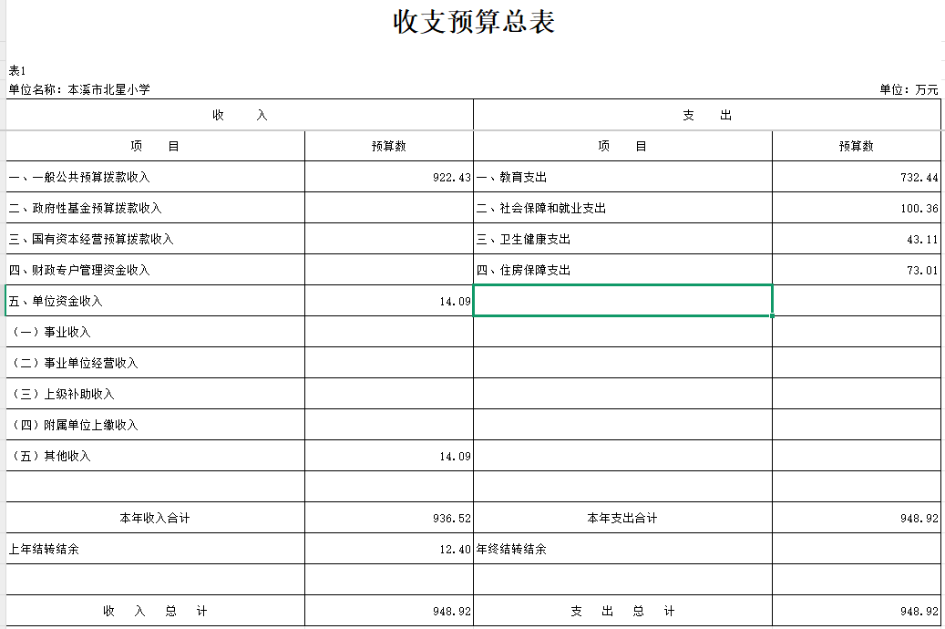
Task: Select the 本年收入合计 cell
Action: [156, 518]
